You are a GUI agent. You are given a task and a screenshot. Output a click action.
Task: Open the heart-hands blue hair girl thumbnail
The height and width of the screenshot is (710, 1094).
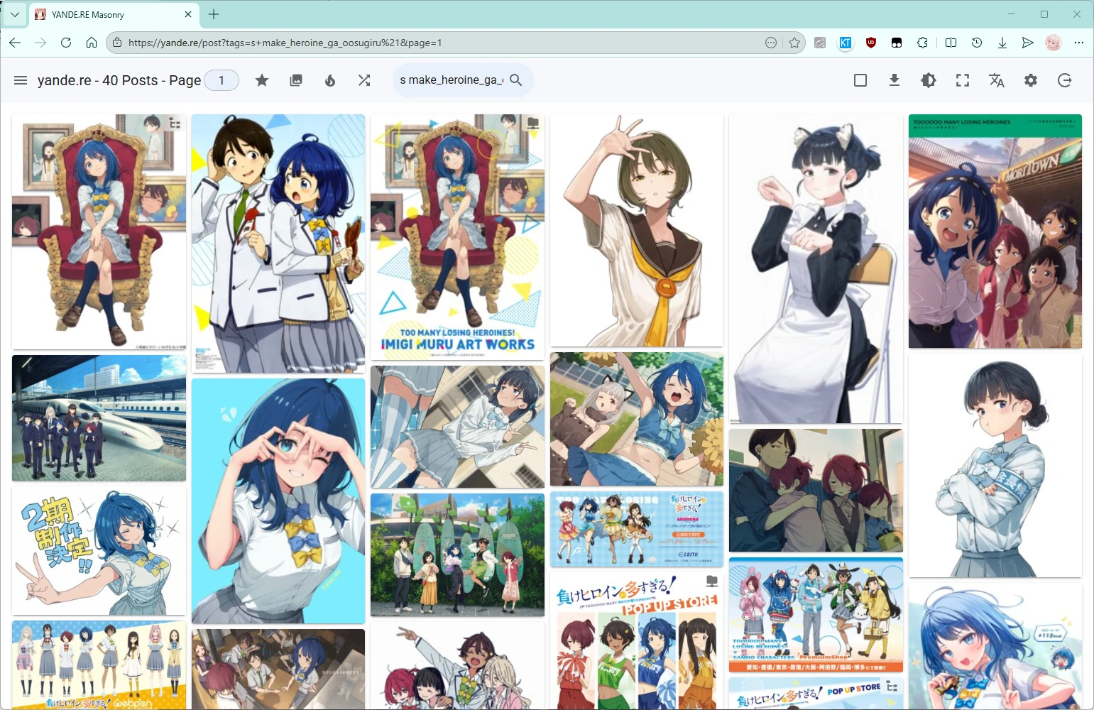278,501
